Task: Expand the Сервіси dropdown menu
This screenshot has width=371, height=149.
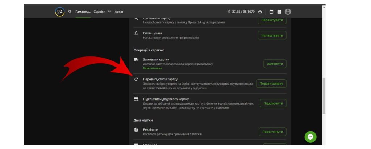Action: click(102, 12)
